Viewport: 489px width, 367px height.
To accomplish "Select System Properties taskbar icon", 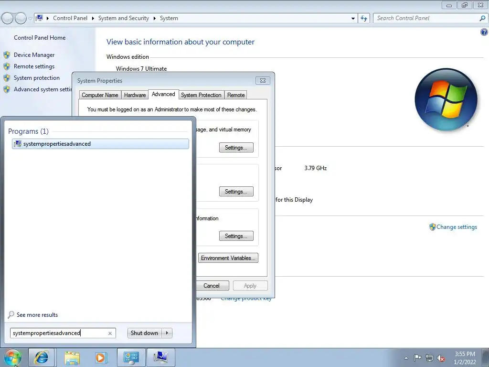I will tap(161, 357).
